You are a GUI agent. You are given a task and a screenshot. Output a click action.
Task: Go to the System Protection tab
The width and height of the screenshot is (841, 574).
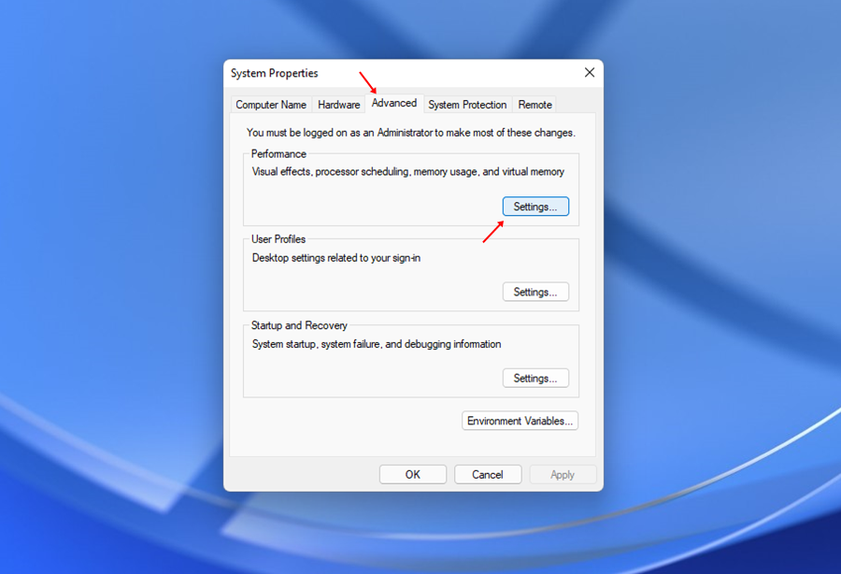(467, 105)
